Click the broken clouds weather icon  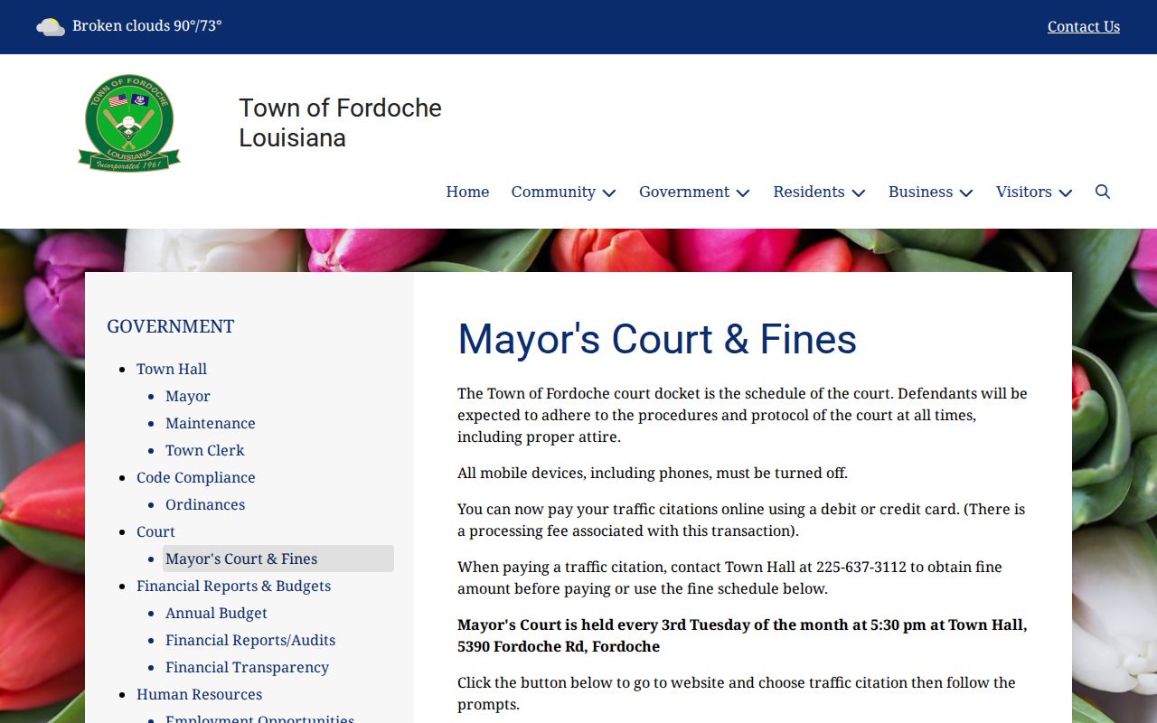pos(51,26)
